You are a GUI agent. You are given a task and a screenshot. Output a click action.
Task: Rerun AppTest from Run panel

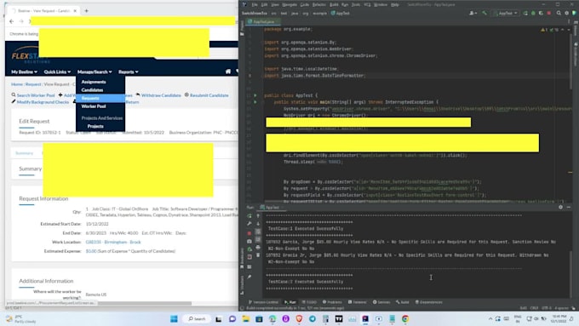[x=249, y=216]
